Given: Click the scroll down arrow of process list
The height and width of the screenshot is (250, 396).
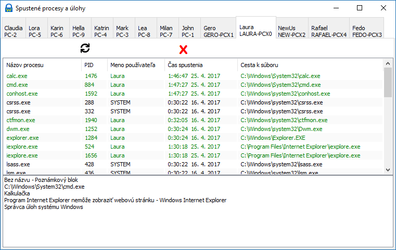Looking at the screenshot, I should pyautogui.click(x=388, y=170).
